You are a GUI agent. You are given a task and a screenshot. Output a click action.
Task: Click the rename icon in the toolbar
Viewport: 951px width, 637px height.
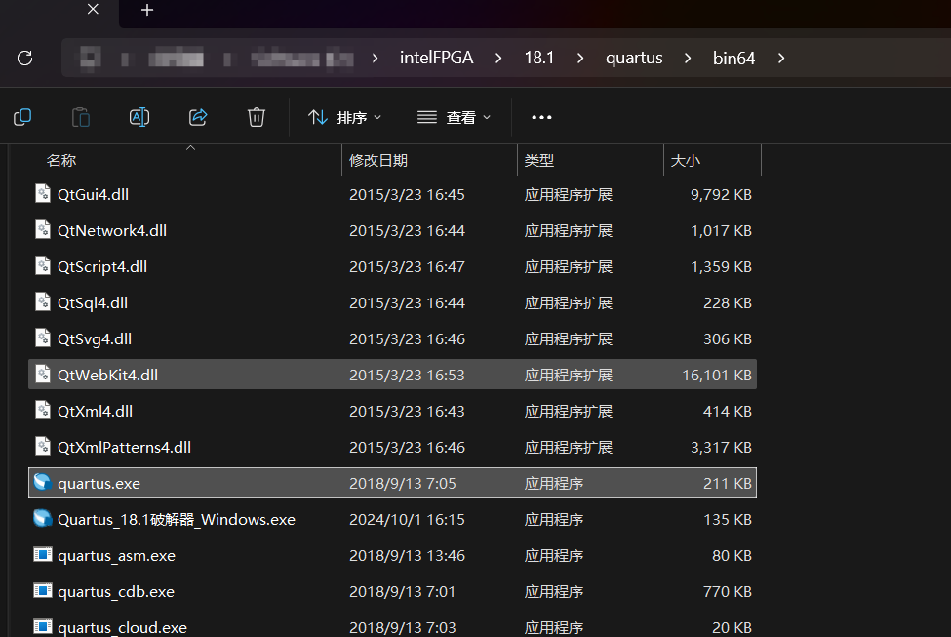(139, 117)
